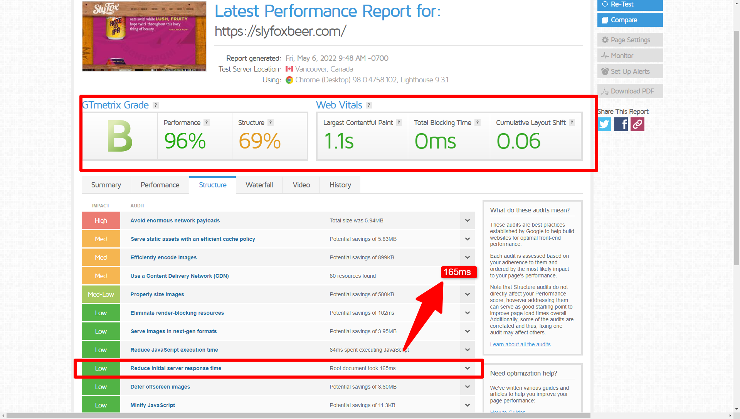Click the 0.06 CLS value
This screenshot has width=740, height=419.
click(518, 141)
